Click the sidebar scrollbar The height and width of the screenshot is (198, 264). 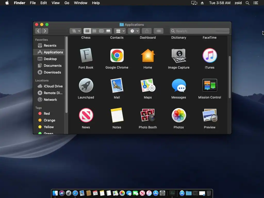(66, 75)
